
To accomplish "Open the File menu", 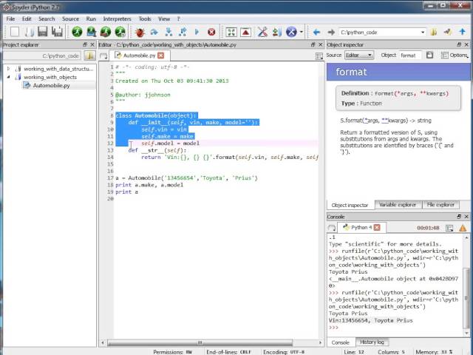I will coord(10,18).
